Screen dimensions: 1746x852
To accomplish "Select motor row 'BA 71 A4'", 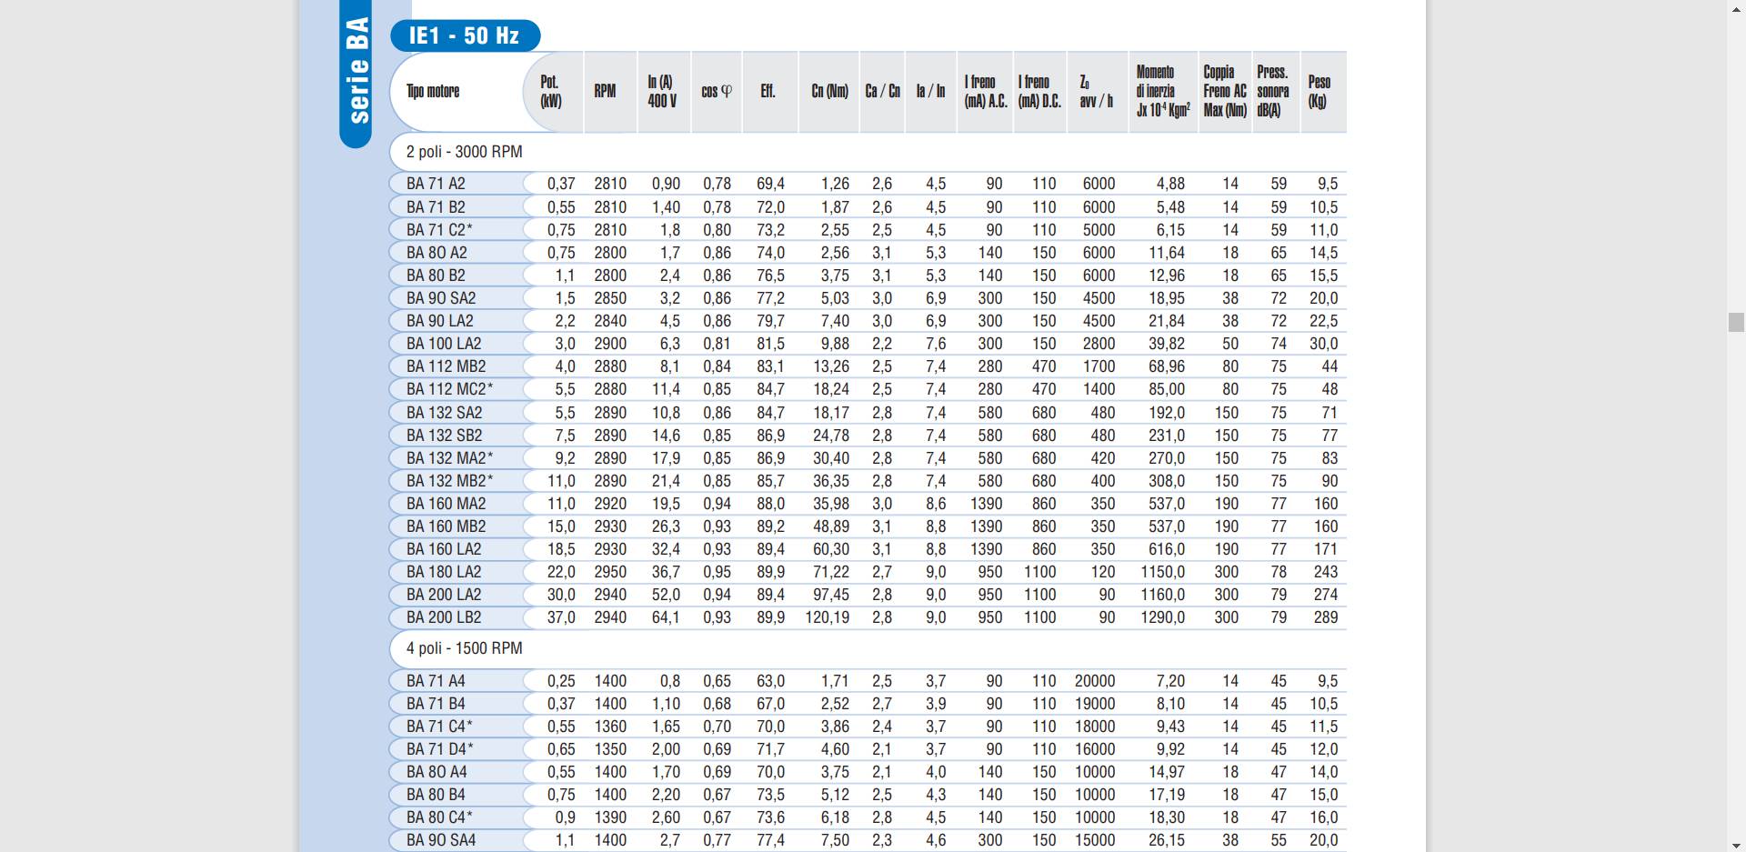I will coord(868,681).
